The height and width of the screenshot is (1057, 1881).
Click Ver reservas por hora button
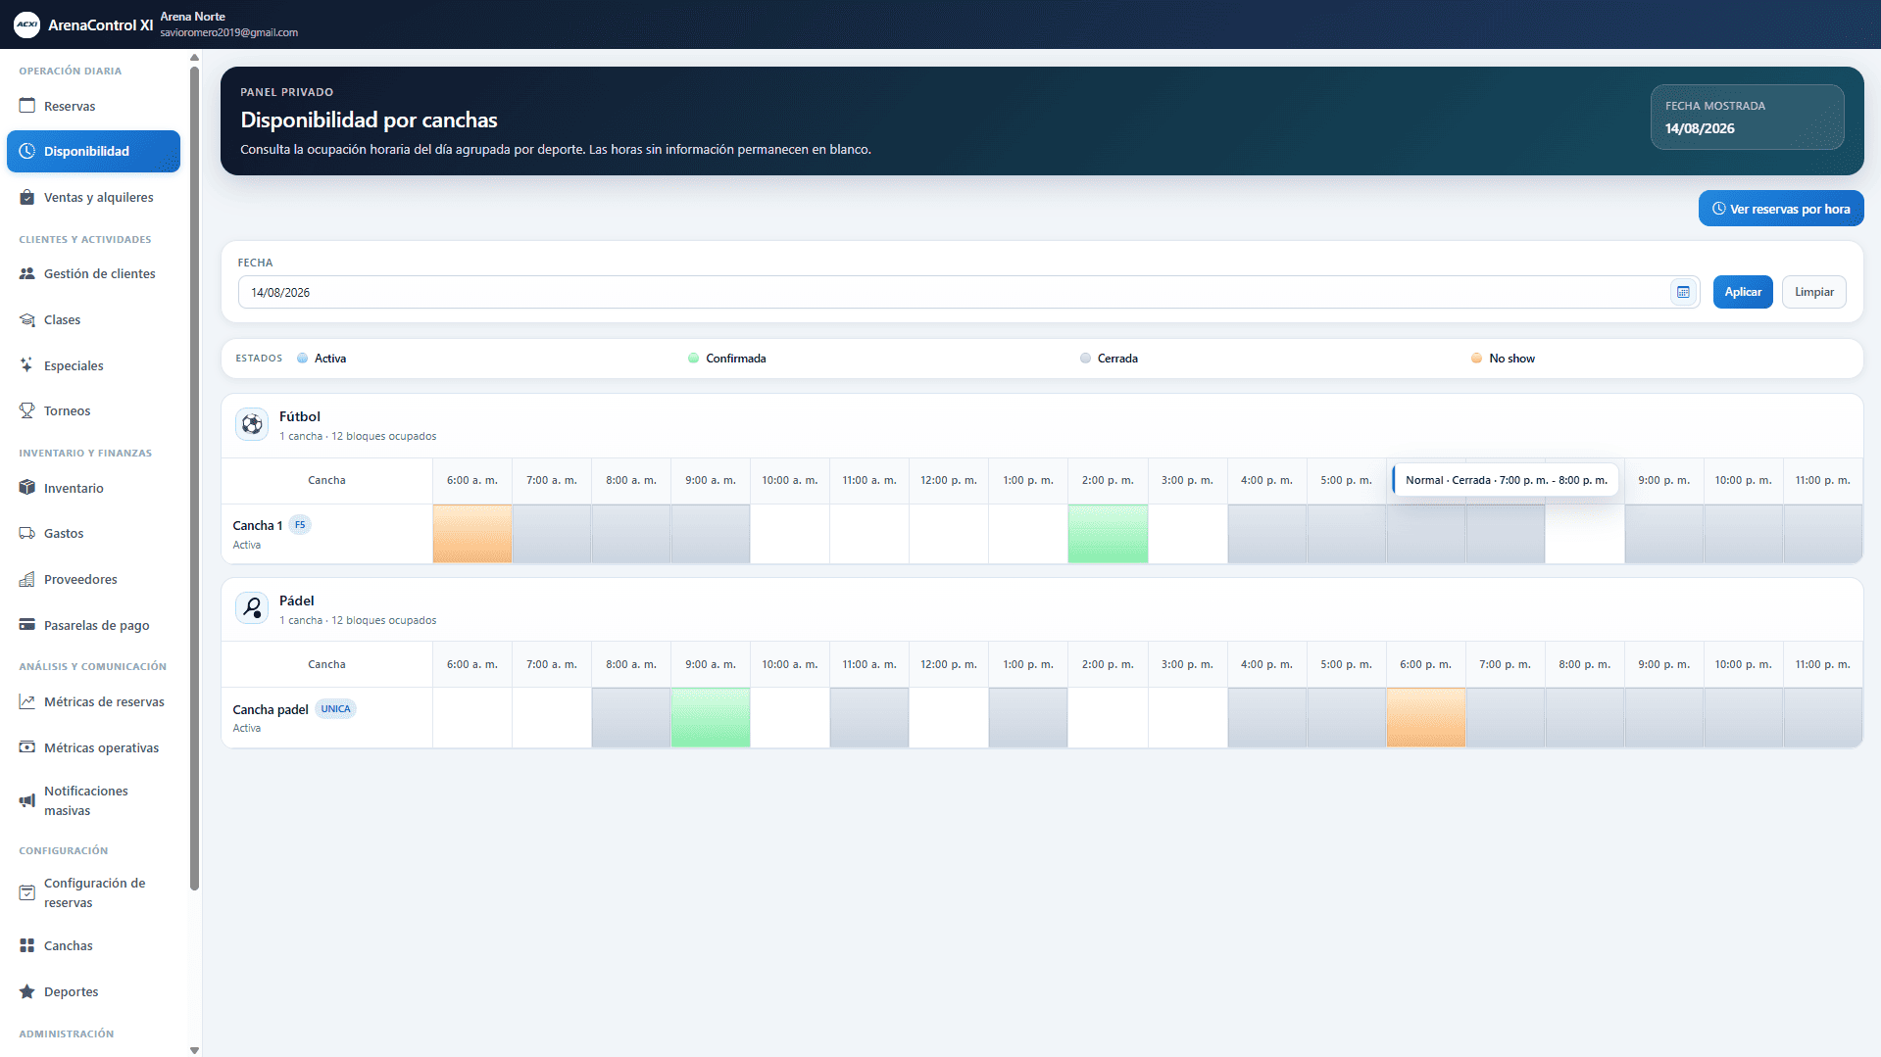click(1781, 209)
